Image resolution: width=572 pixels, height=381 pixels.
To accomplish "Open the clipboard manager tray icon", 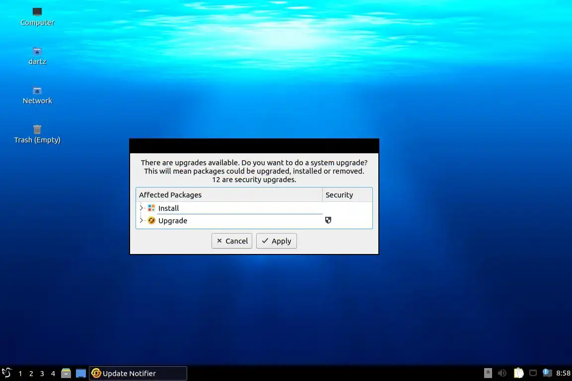I will 518,373.
